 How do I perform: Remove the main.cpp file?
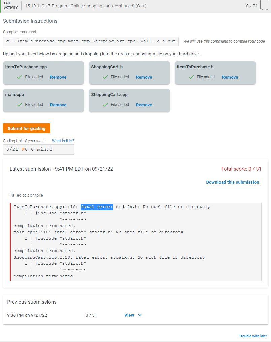click(x=58, y=105)
